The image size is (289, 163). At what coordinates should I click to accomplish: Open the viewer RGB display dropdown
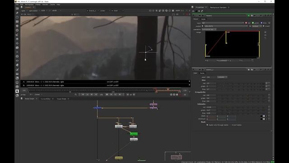[x=44, y=10]
